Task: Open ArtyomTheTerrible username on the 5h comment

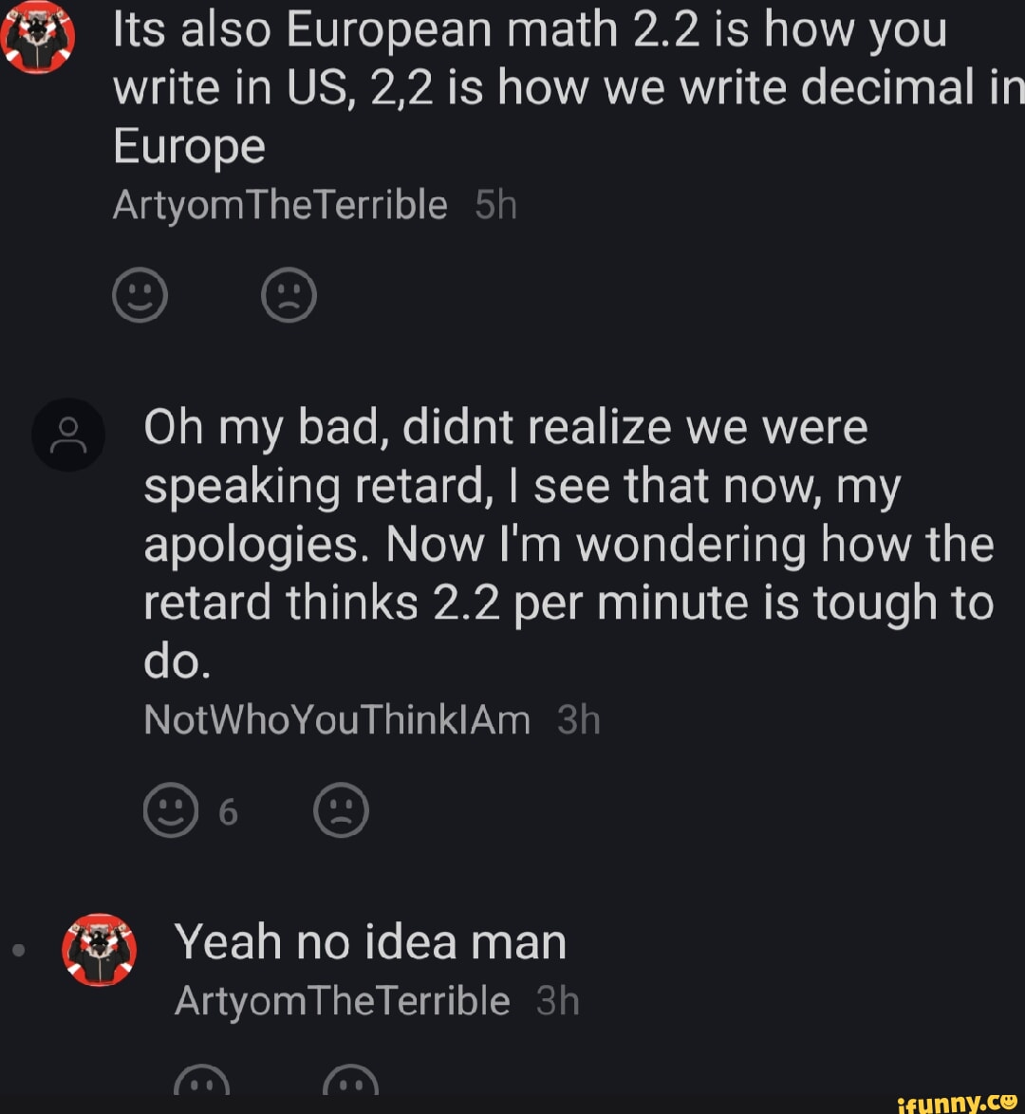Action: tap(280, 205)
